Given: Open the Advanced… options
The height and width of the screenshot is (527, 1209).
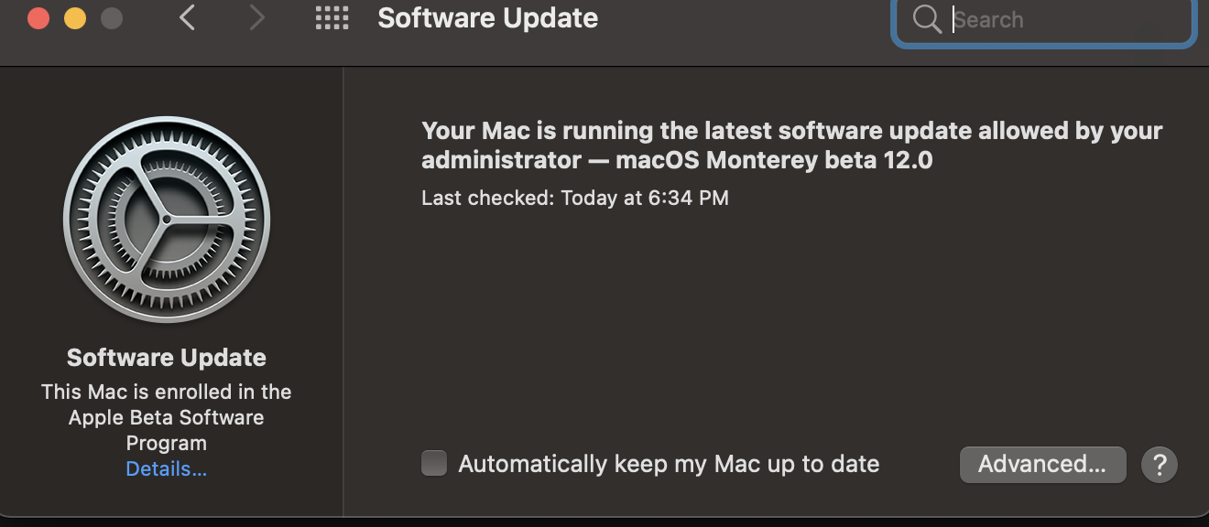Looking at the screenshot, I should click(x=1042, y=464).
